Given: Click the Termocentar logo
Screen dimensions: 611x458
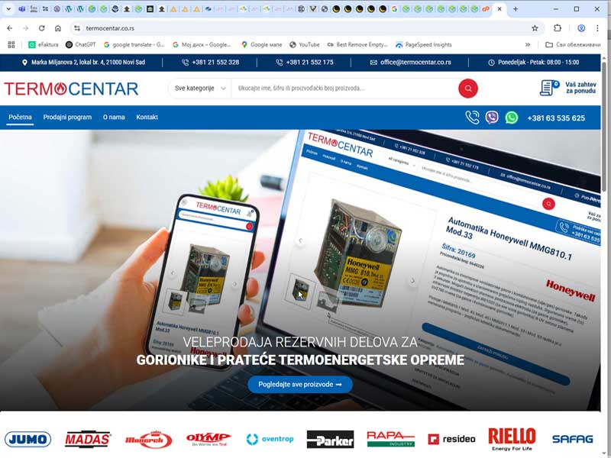Looking at the screenshot, I should (x=71, y=89).
